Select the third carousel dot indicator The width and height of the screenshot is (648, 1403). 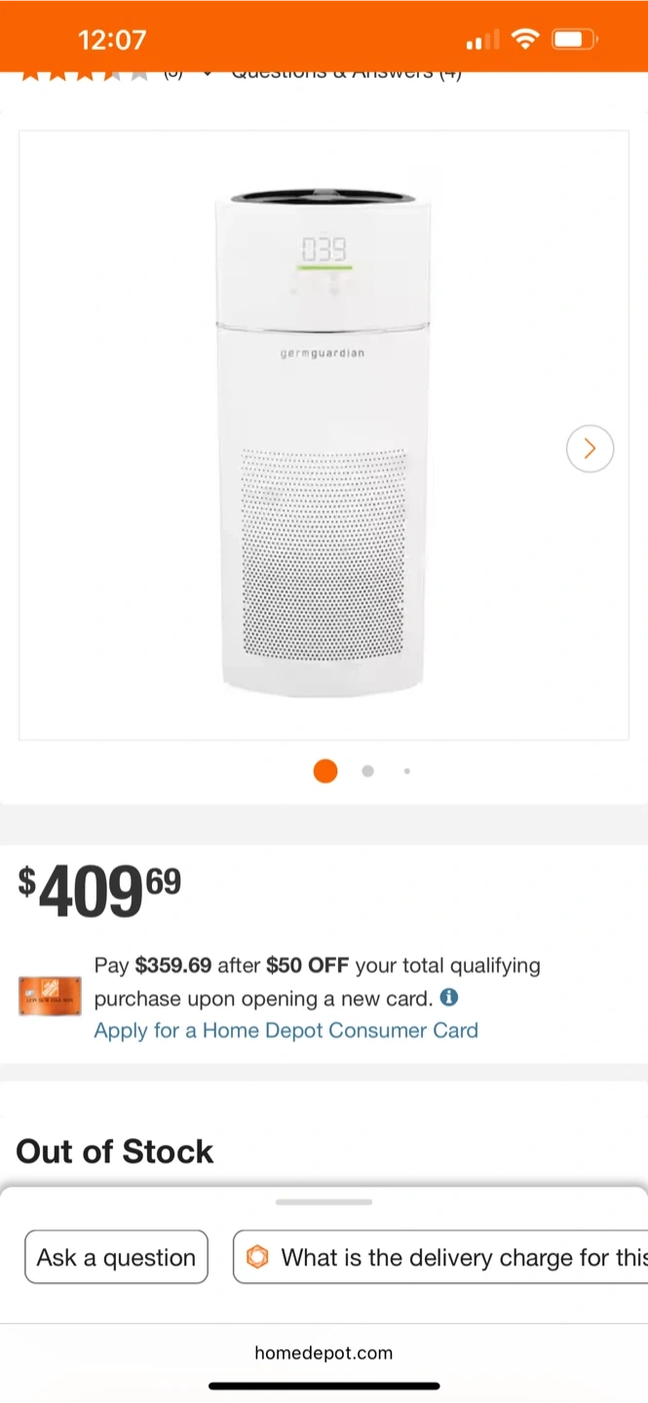tap(406, 771)
